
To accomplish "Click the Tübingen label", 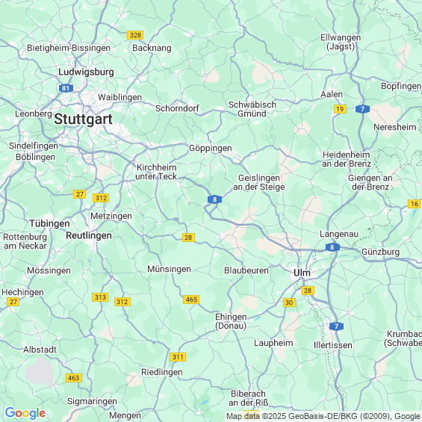I will pos(49,223).
